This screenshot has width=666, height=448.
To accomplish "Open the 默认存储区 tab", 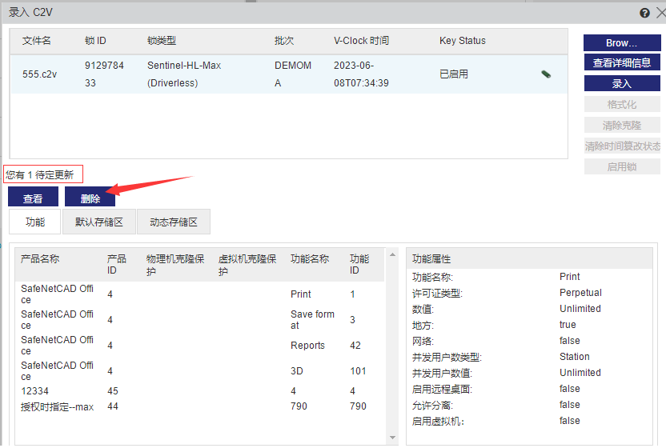I will tap(99, 222).
